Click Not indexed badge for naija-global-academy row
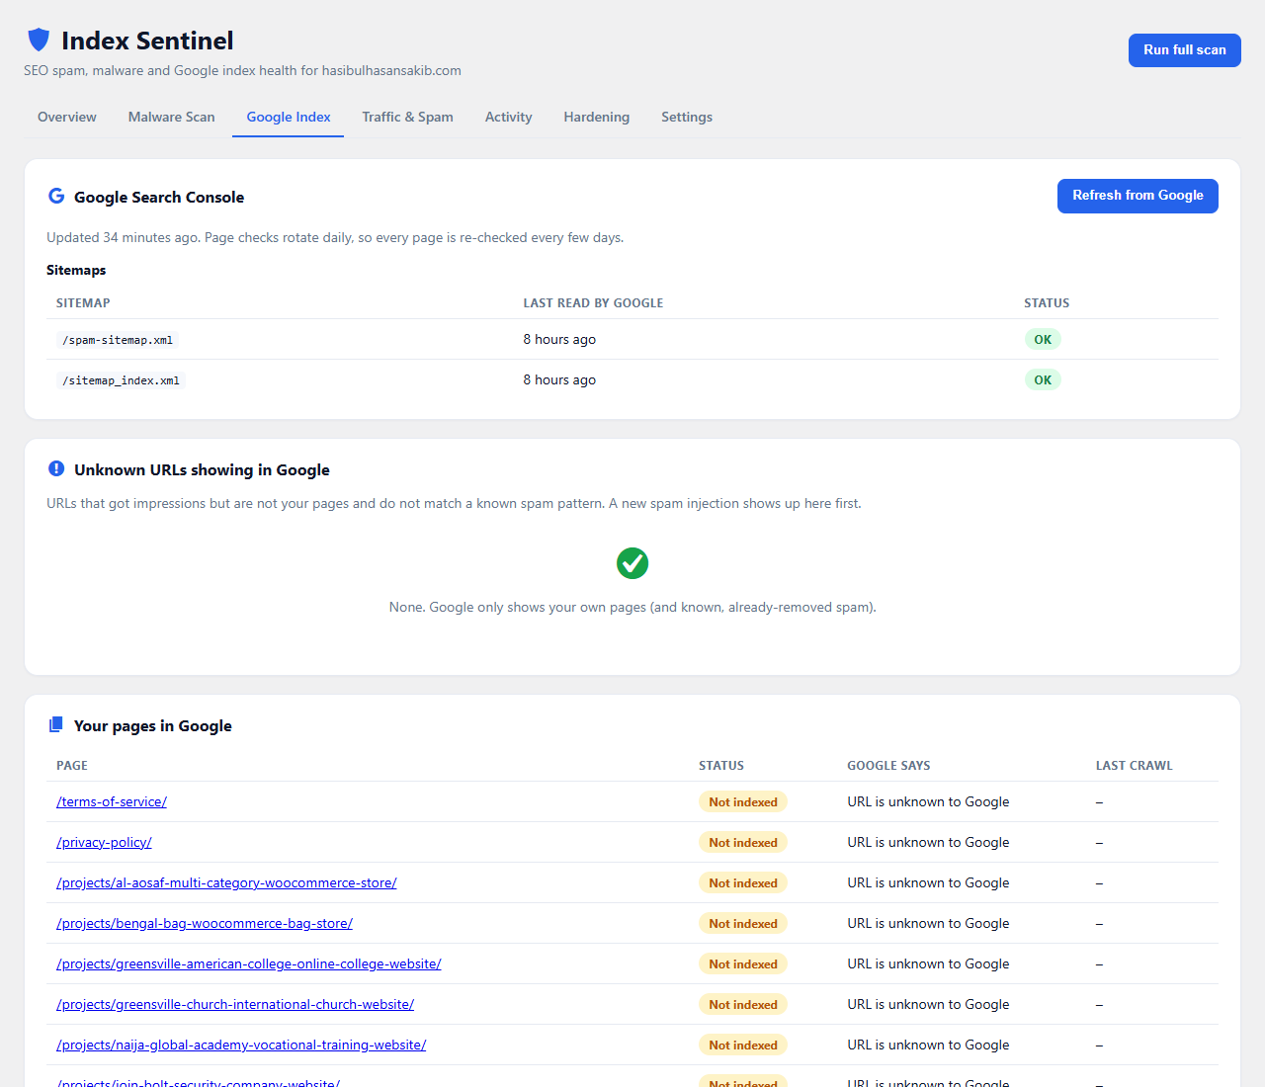 tap(743, 1045)
